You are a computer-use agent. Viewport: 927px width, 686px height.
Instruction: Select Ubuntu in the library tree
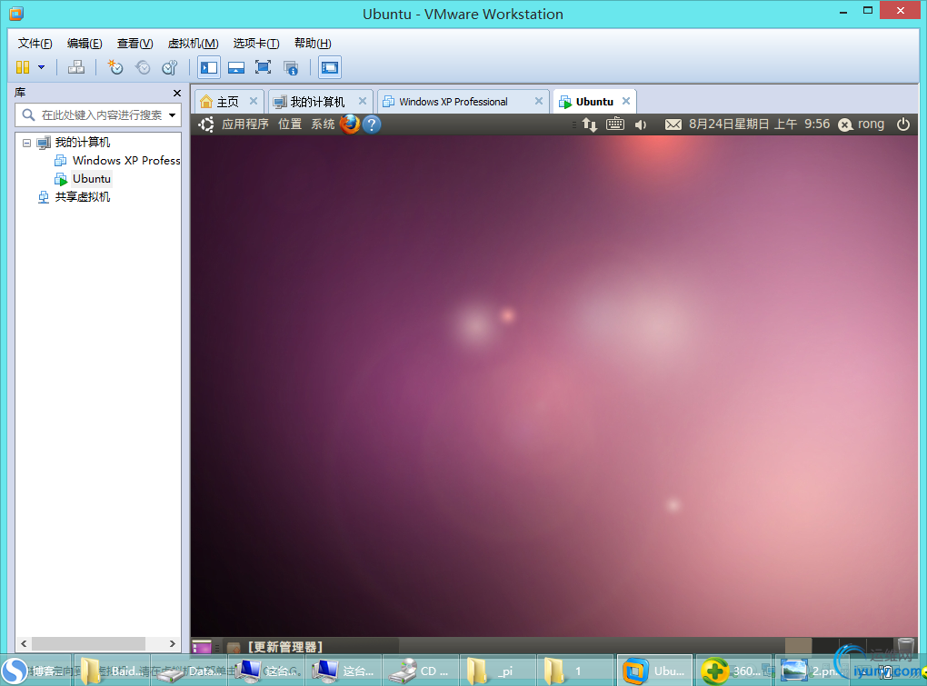click(90, 178)
